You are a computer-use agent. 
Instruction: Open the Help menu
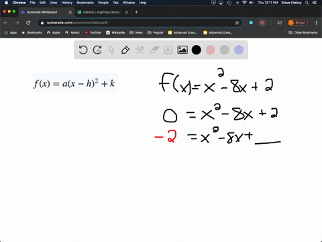coord(143,3)
